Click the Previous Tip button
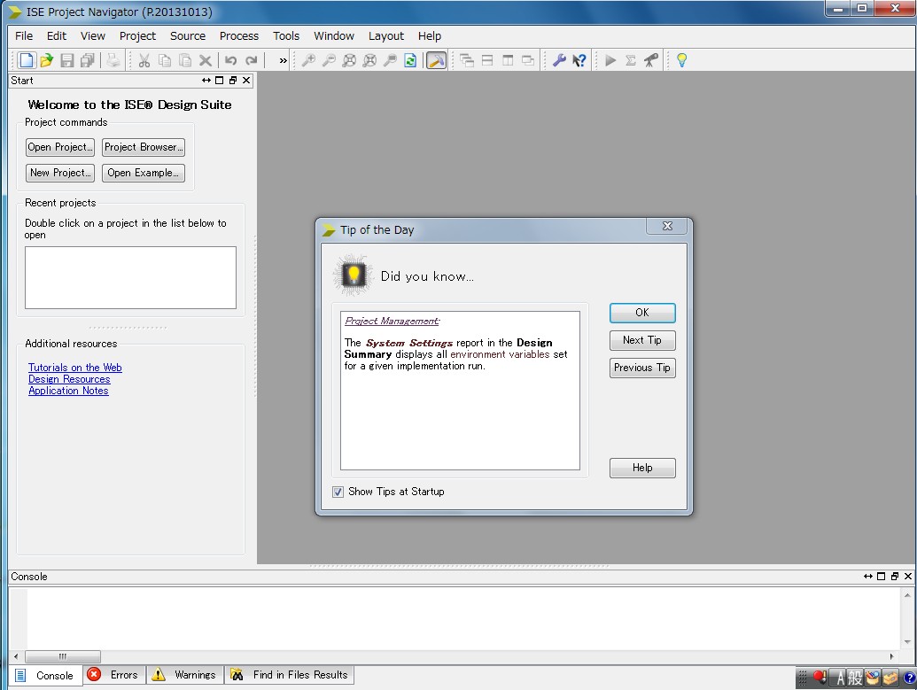Image resolution: width=917 pixels, height=690 pixels. pyautogui.click(x=642, y=368)
